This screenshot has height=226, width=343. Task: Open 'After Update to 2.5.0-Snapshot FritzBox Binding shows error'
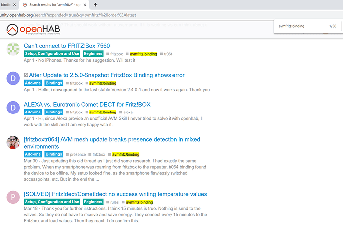click(x=107, y=75)
